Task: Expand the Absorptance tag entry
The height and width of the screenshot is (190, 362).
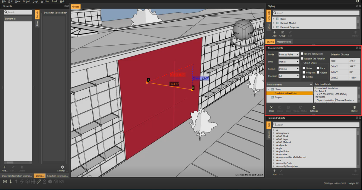Action: [274, 133]
